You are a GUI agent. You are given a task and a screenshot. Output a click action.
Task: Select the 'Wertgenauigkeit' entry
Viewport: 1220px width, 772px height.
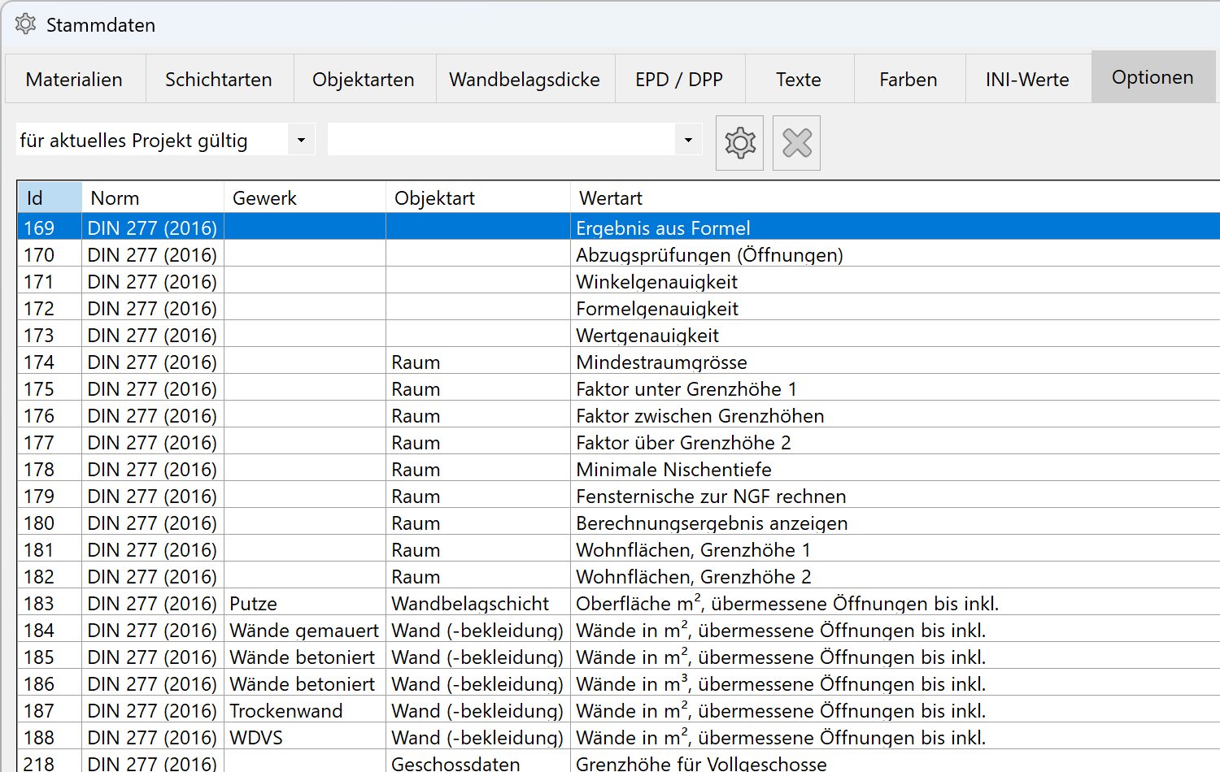618,335
